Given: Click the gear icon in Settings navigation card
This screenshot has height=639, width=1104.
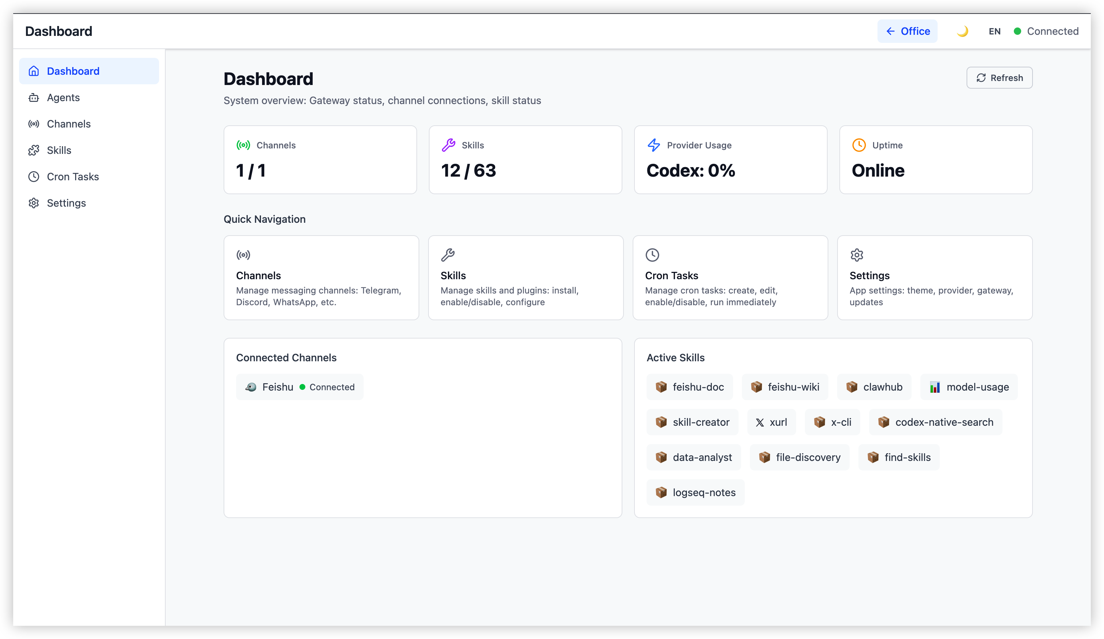Looking at the screenshot, I should 857,254.
